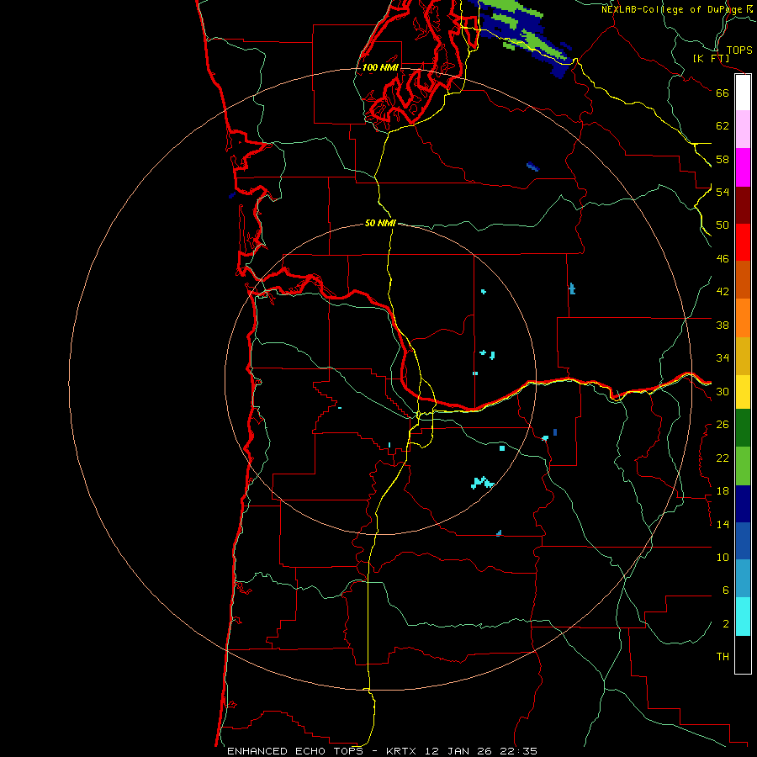The image size is (757, 757).
Task: Click the '54' legend value label
Action: pos(723,192)
